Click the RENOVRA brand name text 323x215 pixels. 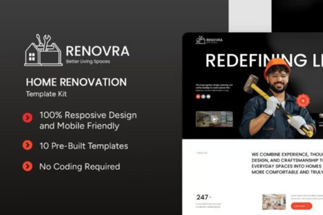(97, 51)
